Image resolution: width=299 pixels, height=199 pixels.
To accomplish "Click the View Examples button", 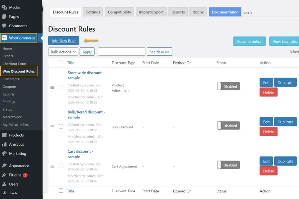I will coord(284,41).
